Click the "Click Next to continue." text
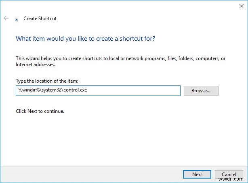Image resolution: width=248 pixels, height=183 pixels. (x=40, y=111)
